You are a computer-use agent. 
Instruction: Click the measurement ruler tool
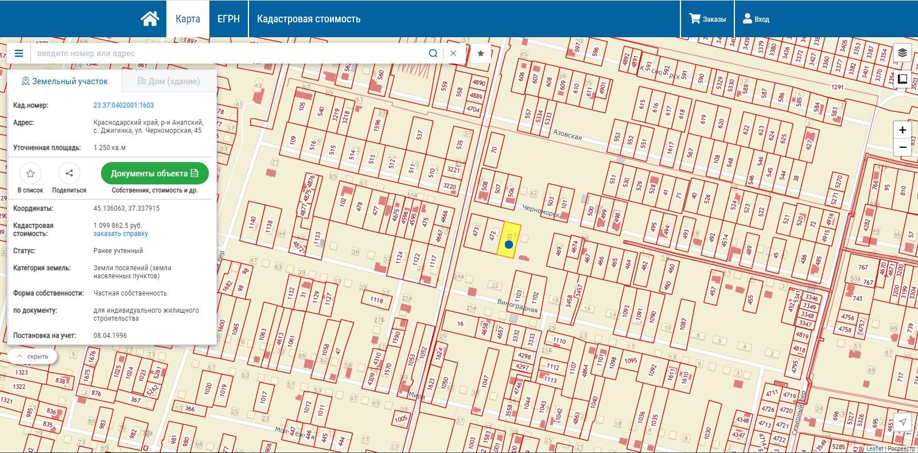[x=903, y=79]
